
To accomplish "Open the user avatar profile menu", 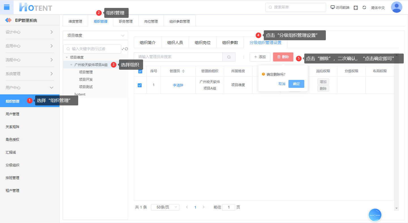I will [x=396, y=7].
